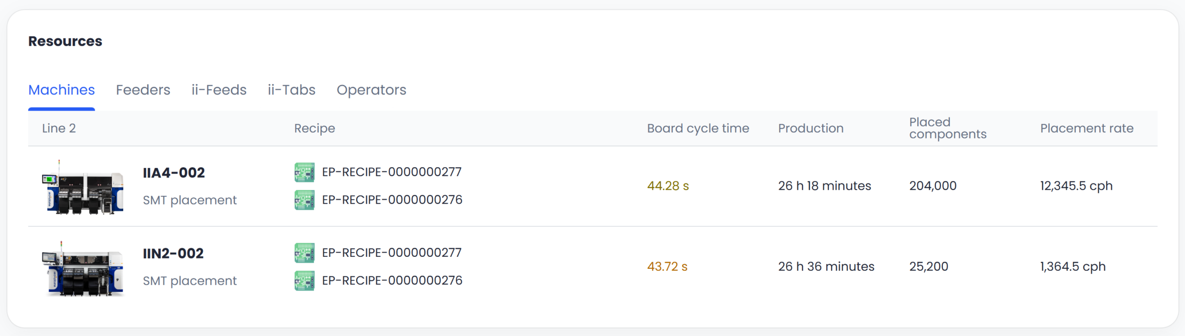Click the Production column header
Image resolution: width=1185 pixels, height=336 pixels.
coord(811,128)
